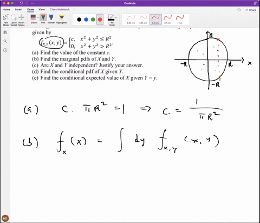Screen dimensions: 260x223
Task: Click the text 'Find the marginal pdfs of X and Y.'
Action: click(78, 59)
